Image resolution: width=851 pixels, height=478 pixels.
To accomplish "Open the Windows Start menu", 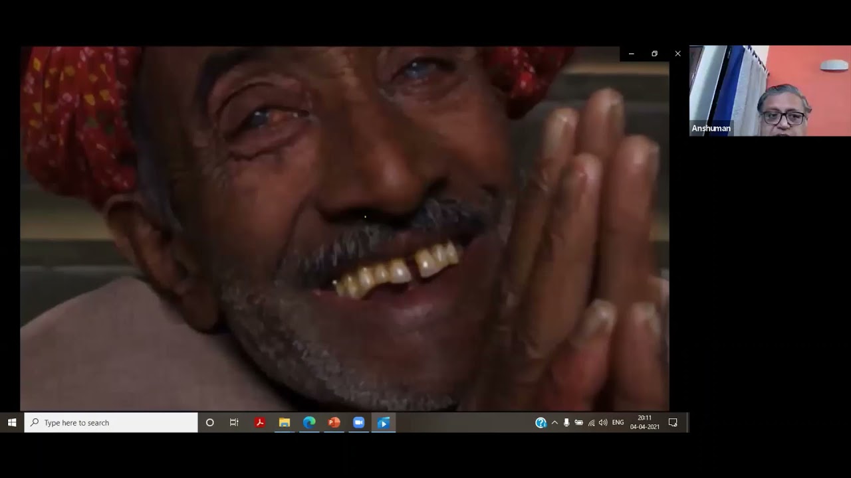I will [x=12, y=422].
